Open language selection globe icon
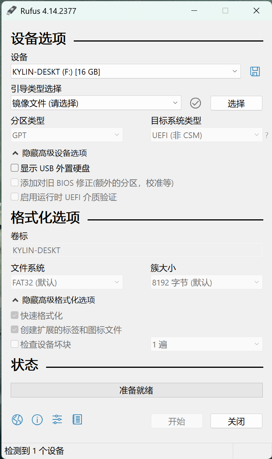The image size is (272, 459). click(x=17, y=420)
